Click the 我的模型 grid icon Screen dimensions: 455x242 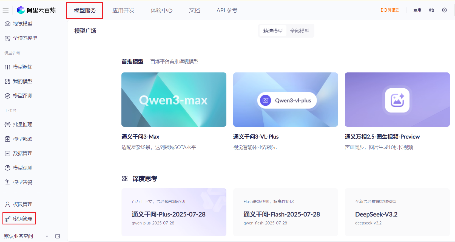point(8,81)
